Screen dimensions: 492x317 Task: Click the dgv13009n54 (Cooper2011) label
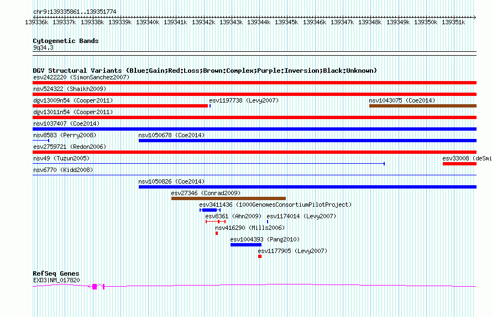point(73,100)
